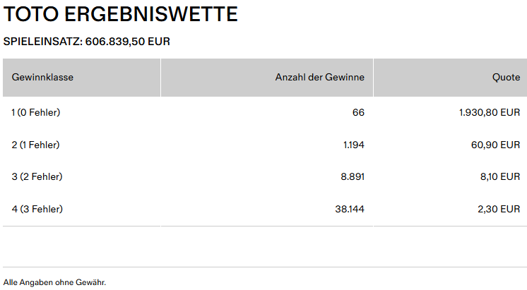Screen dimensions: 527x290
Task: Click the winners count 66
Action: coord(357,112)
